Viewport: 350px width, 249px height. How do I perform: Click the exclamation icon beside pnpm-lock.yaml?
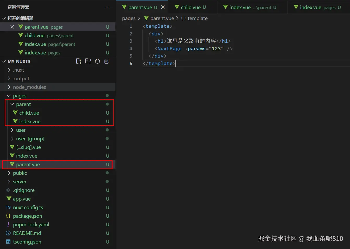8,225
